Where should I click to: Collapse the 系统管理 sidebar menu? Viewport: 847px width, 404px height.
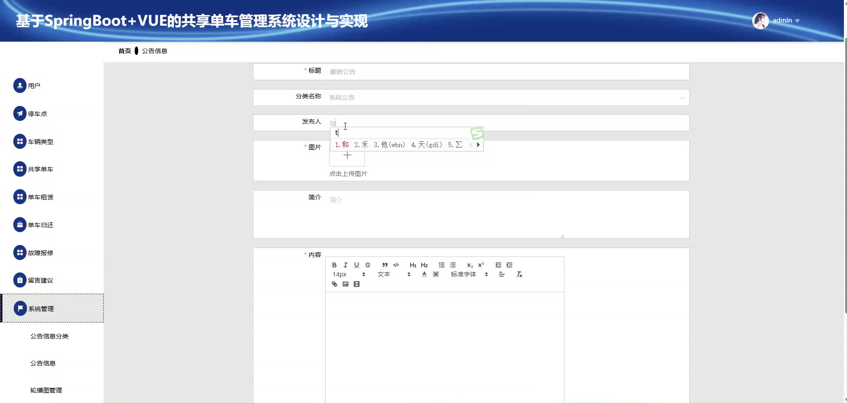click(52, 308)
